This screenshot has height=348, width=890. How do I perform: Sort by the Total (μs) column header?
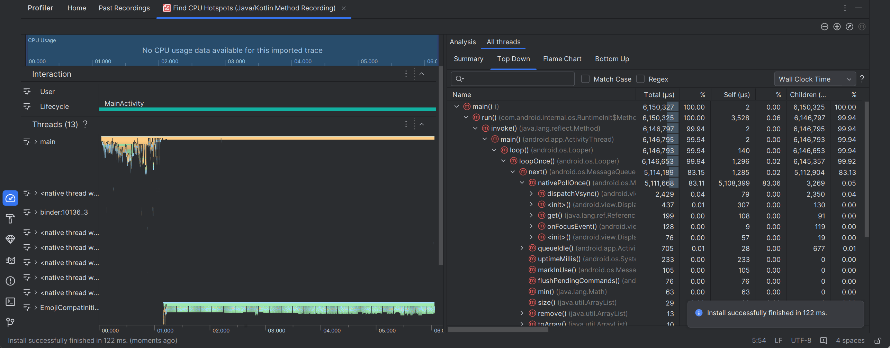(x=657, y=95)
